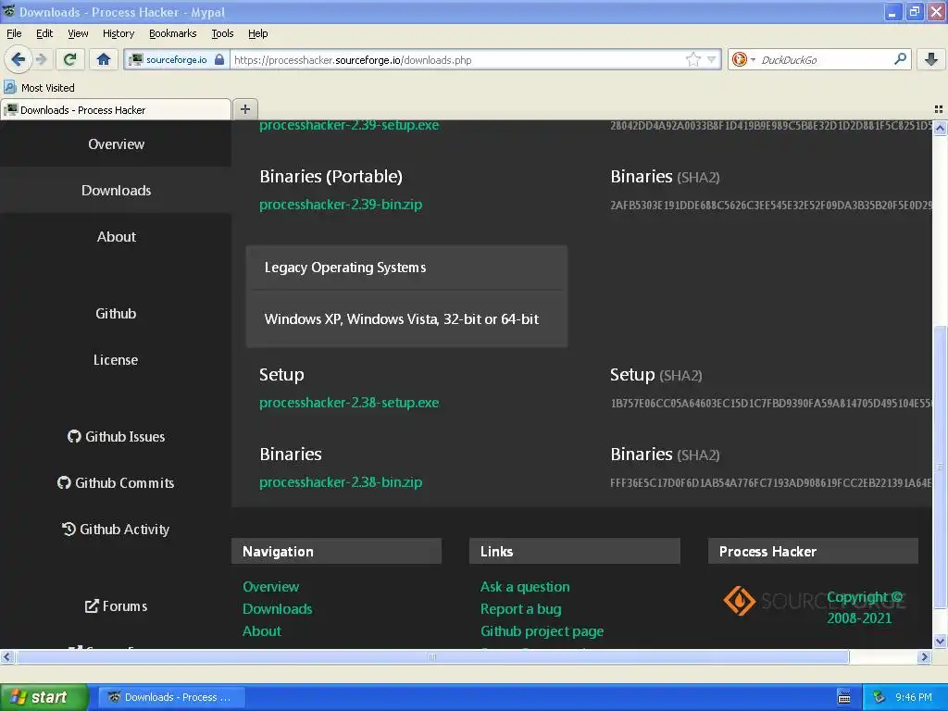Click the Legacy Operating Systems heading
The height and width of the screenshot is (711, 948).
click(345, 268)
